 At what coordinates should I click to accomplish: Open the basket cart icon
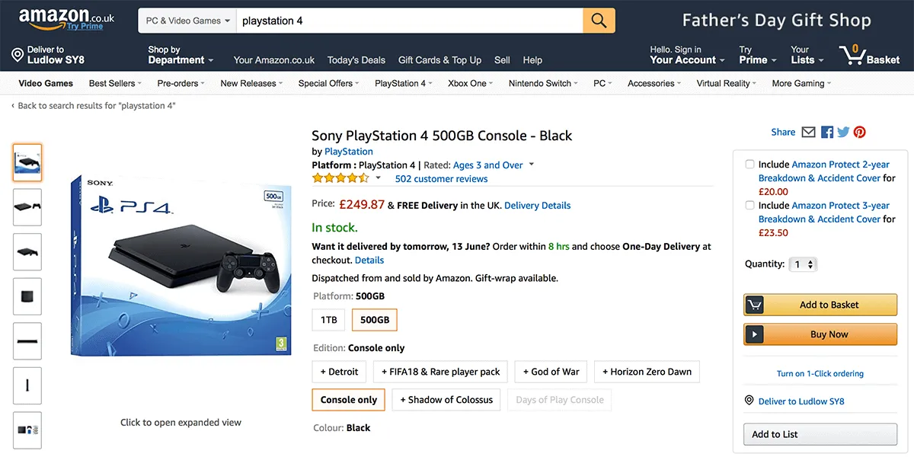pos(852,55)
